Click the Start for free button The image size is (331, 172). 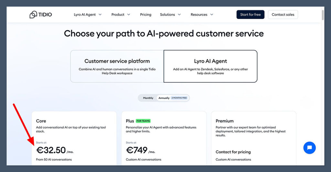[x=251, y=15]
